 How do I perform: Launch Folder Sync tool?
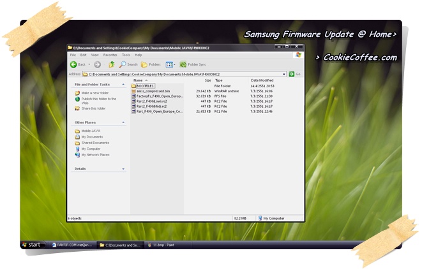click(x=193, y=64)
